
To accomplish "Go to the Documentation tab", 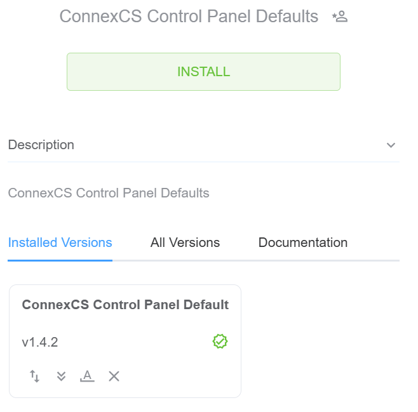I will [x=303, y=243].
